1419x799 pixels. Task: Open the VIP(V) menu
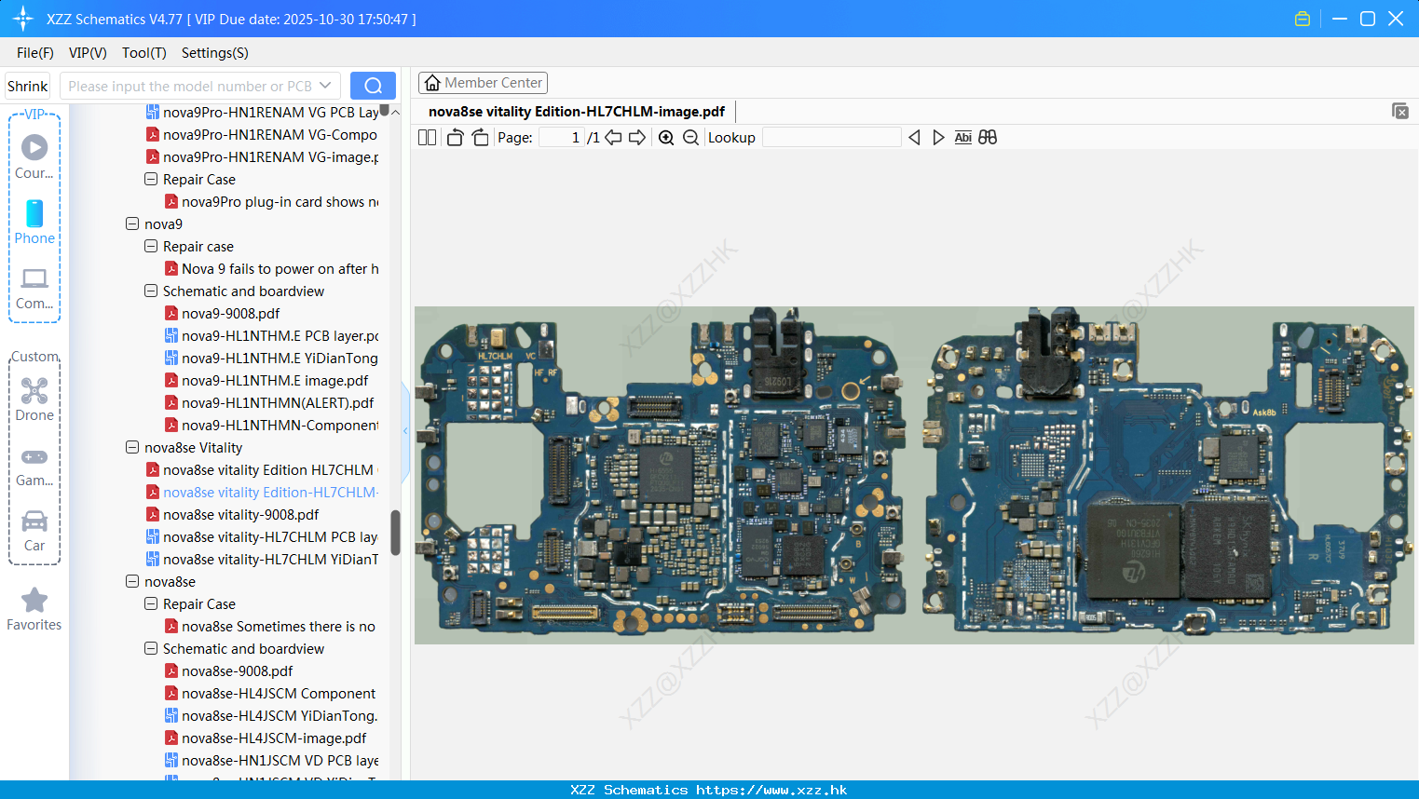coord(88,53)
